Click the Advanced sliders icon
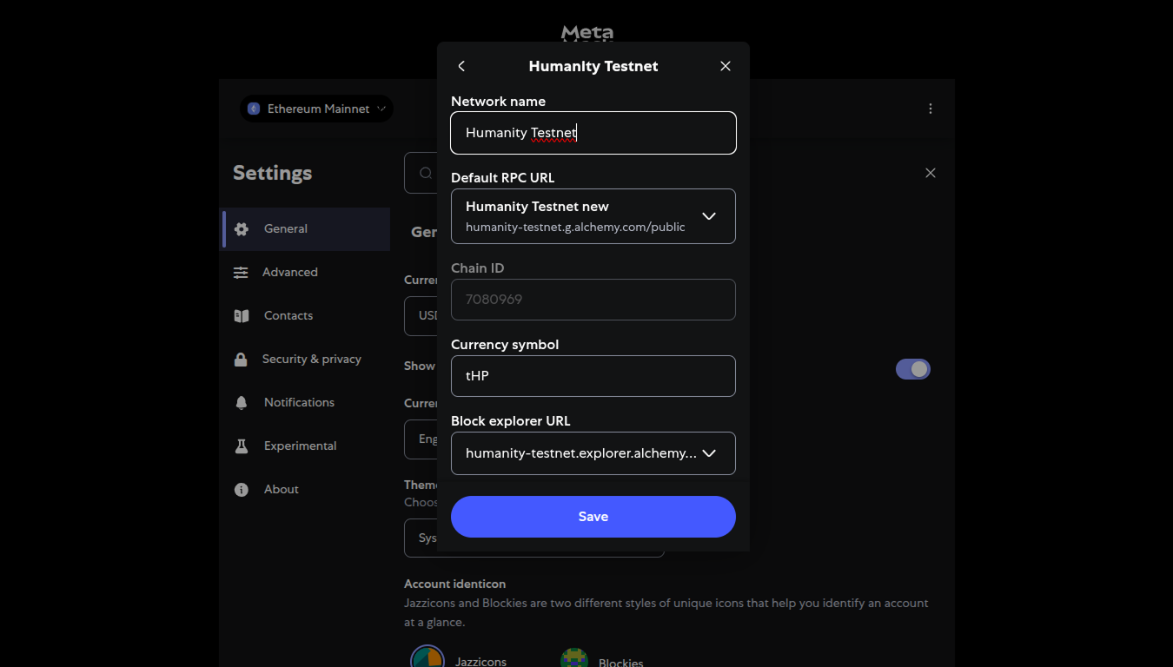Screen dimensions: 1173x667 pyautogui.click(x=241, y=273)
